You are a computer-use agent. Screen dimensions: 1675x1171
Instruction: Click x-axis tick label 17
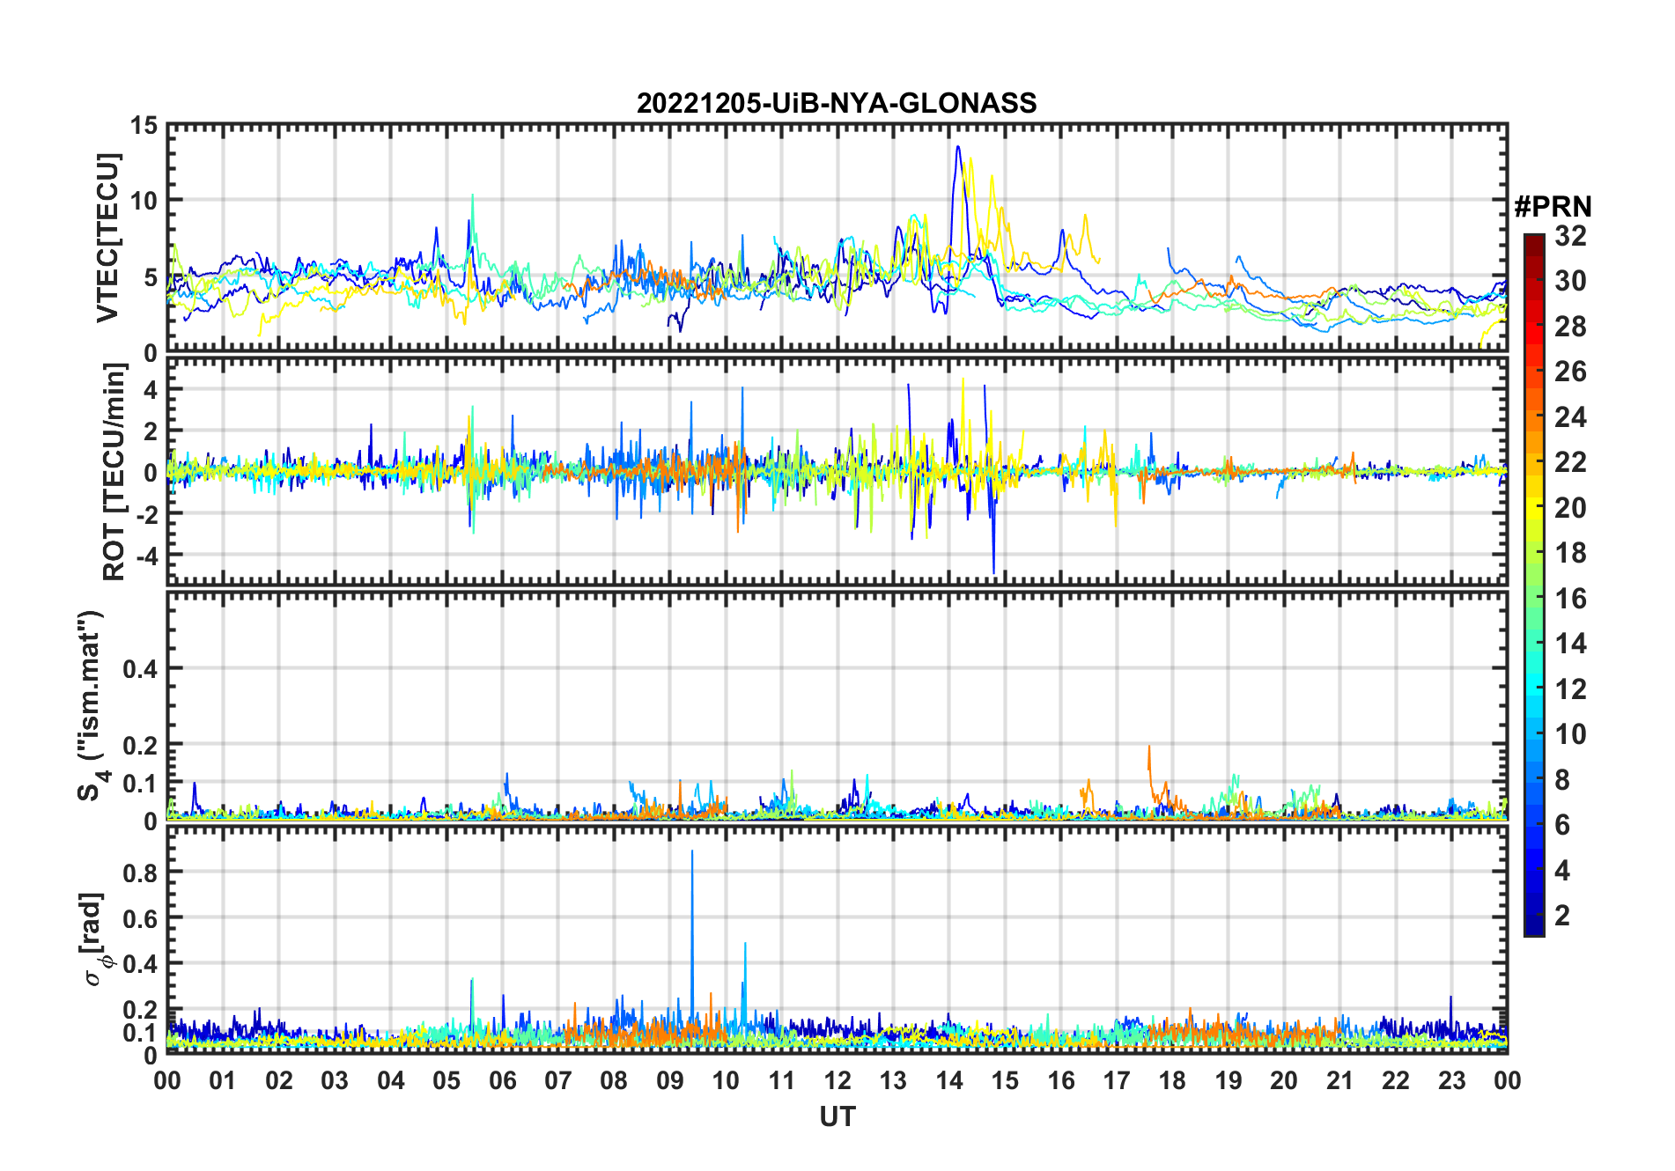(x=1117, y=1080)
